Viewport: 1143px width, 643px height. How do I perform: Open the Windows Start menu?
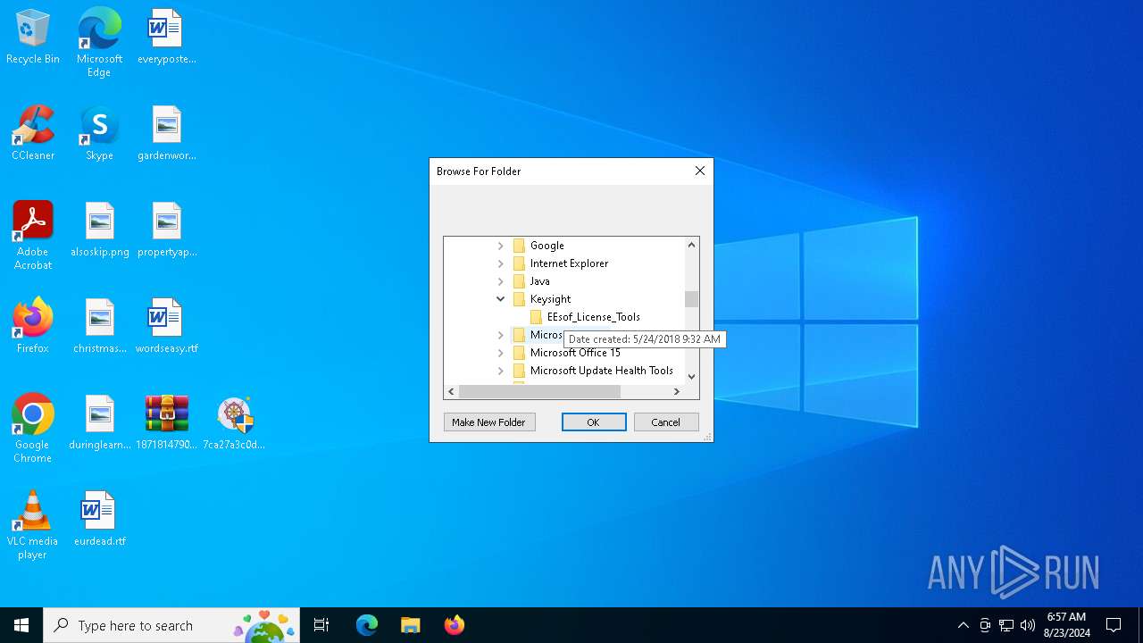[x=21, y=625]
